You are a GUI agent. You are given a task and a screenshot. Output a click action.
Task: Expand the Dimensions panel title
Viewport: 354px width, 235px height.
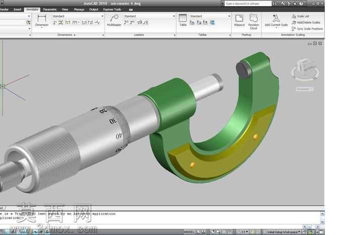point(66,35)
